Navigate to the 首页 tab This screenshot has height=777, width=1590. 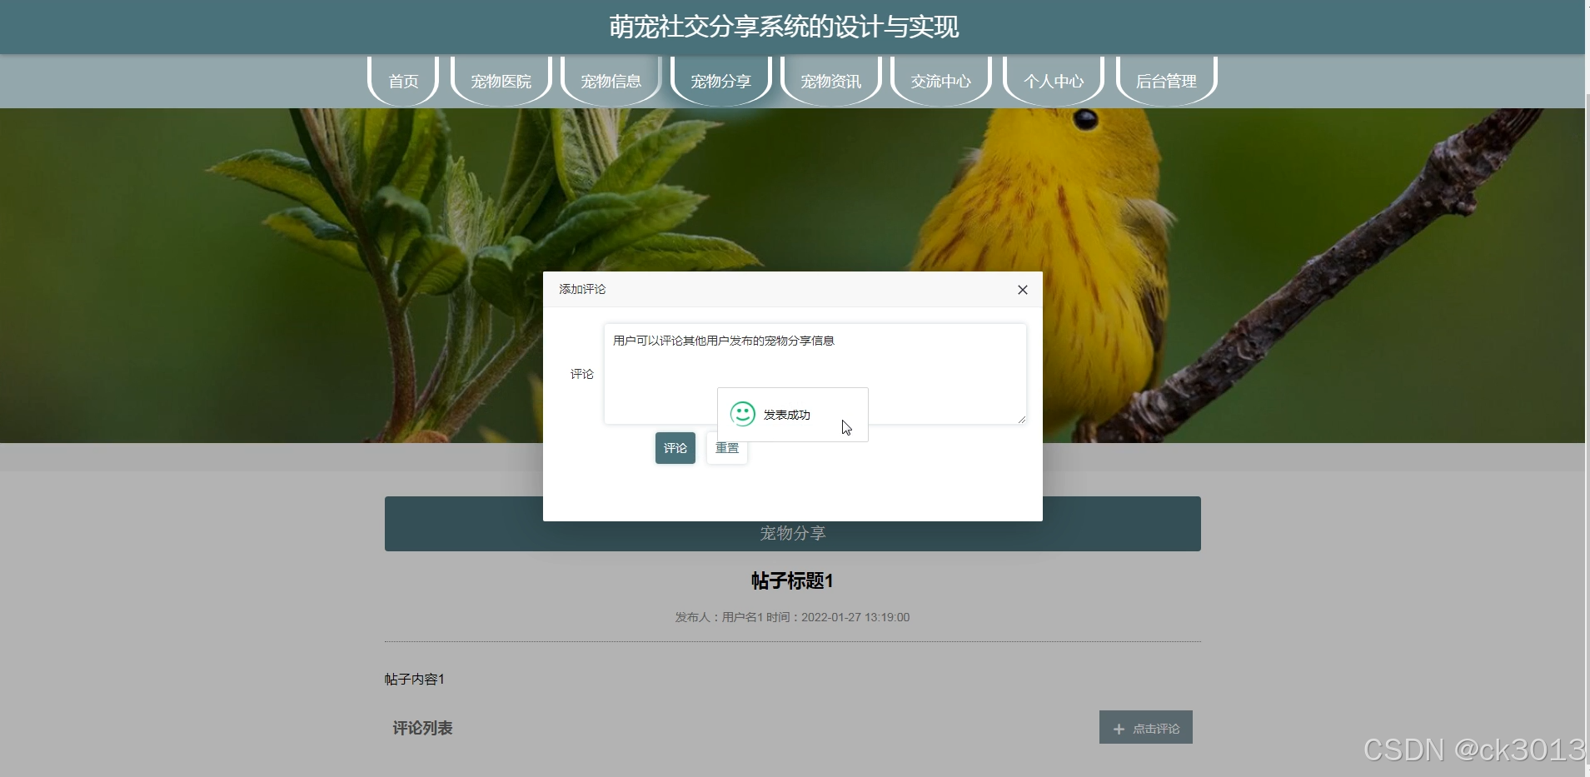pyautogui.click(x=402, y=81)
